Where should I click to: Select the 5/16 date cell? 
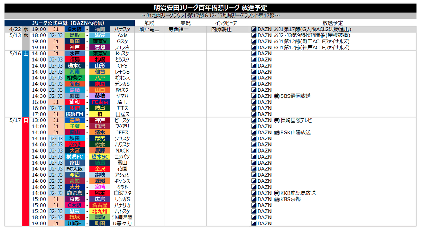pos(14,54)
